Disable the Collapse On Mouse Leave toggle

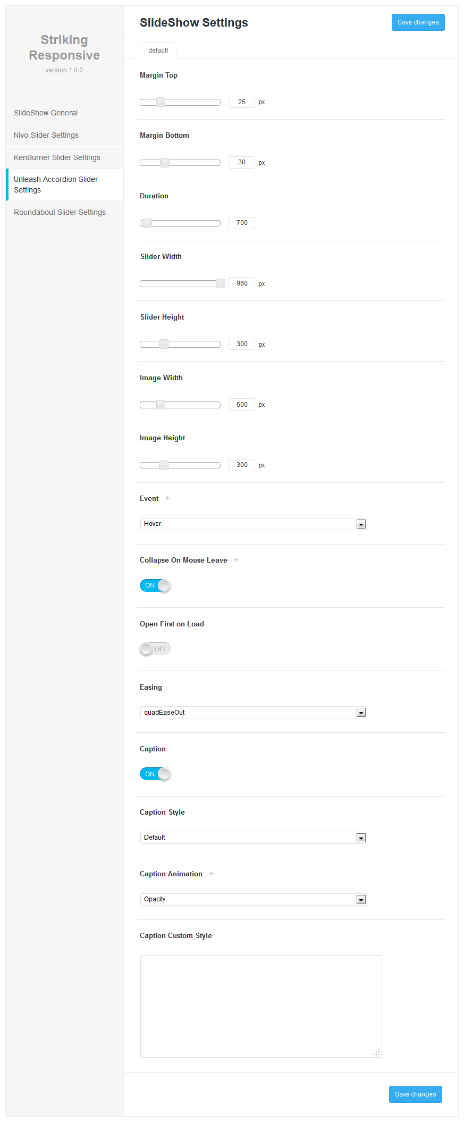pos(155,585)
